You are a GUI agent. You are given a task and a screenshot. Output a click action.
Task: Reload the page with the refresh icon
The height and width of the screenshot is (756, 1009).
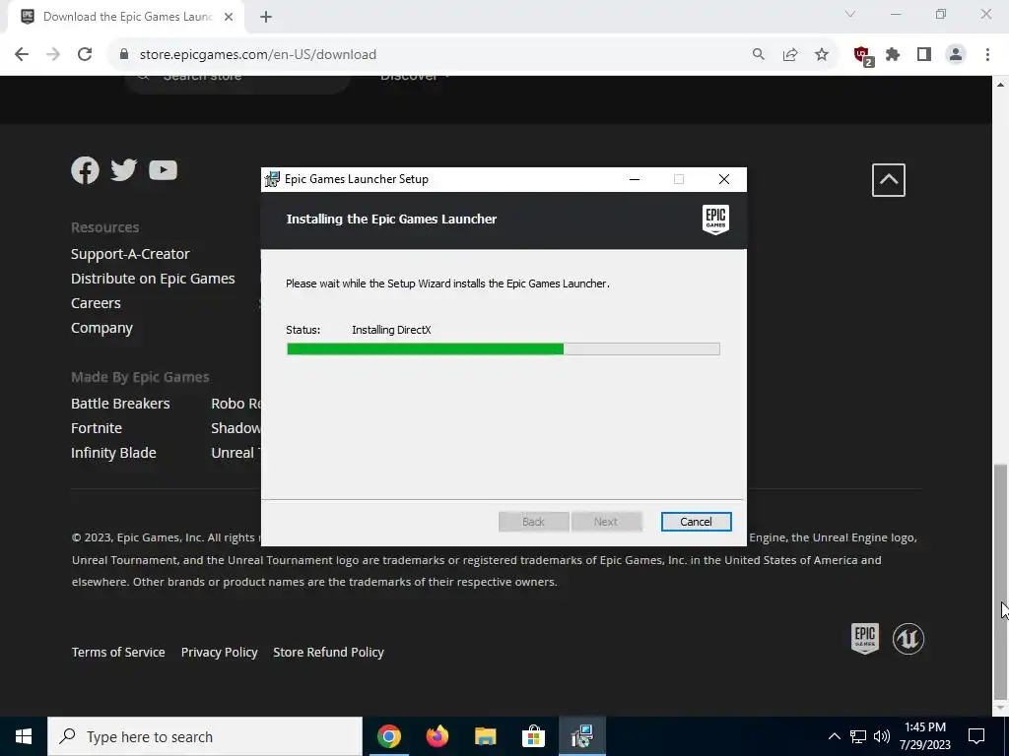click(x=85, y=55)
